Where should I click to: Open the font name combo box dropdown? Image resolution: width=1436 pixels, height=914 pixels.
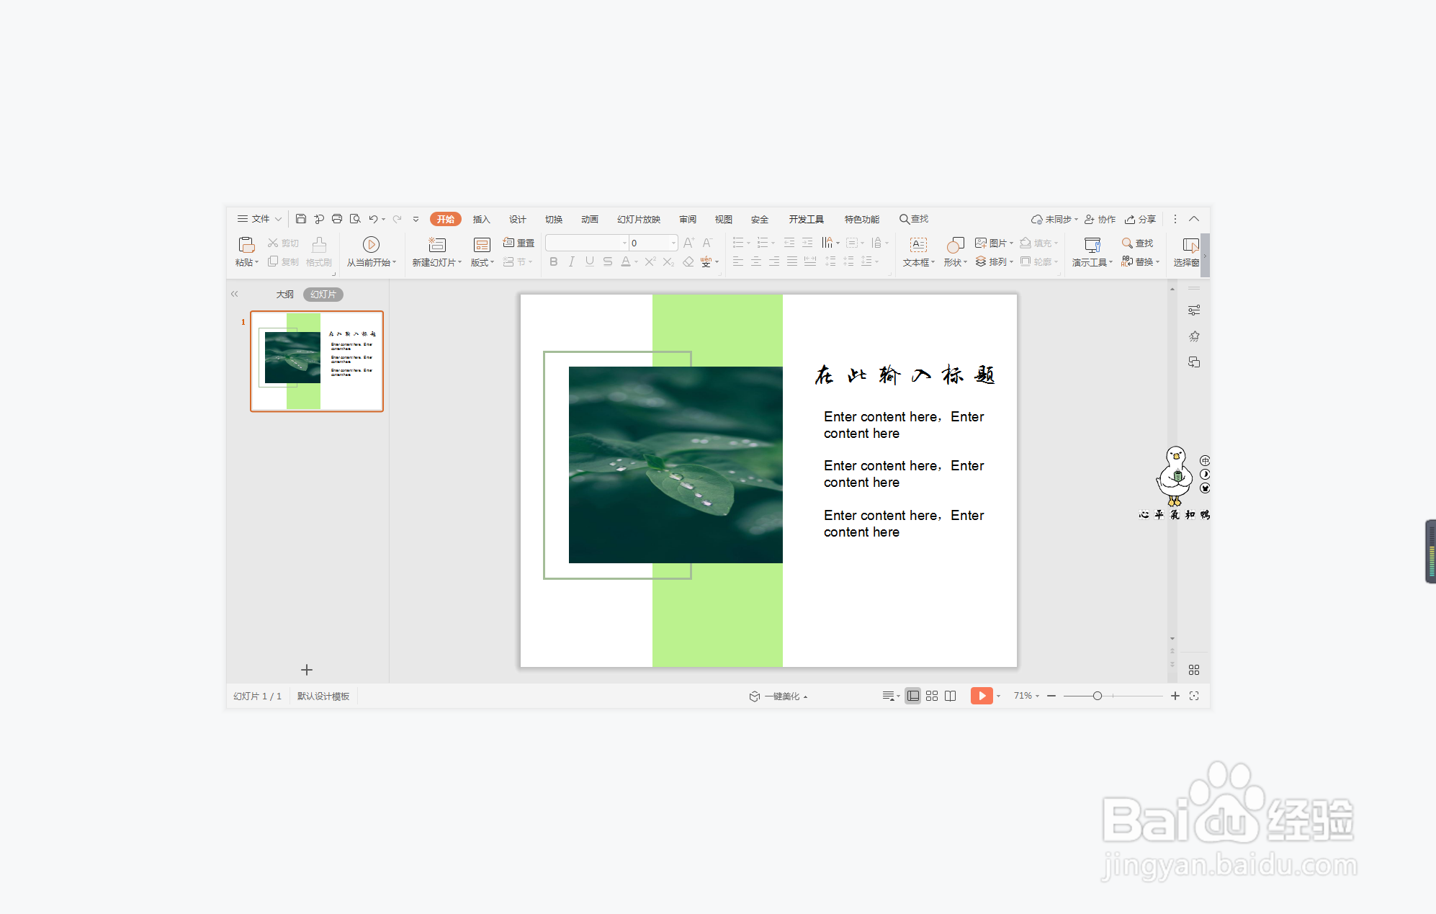click(624, 243)
